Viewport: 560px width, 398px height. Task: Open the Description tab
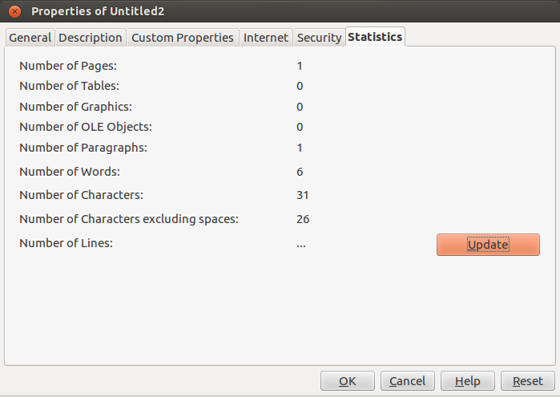[x=91, y=38]
